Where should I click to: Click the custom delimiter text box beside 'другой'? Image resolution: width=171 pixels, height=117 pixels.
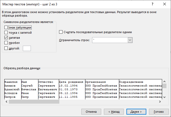pos(27,48)
